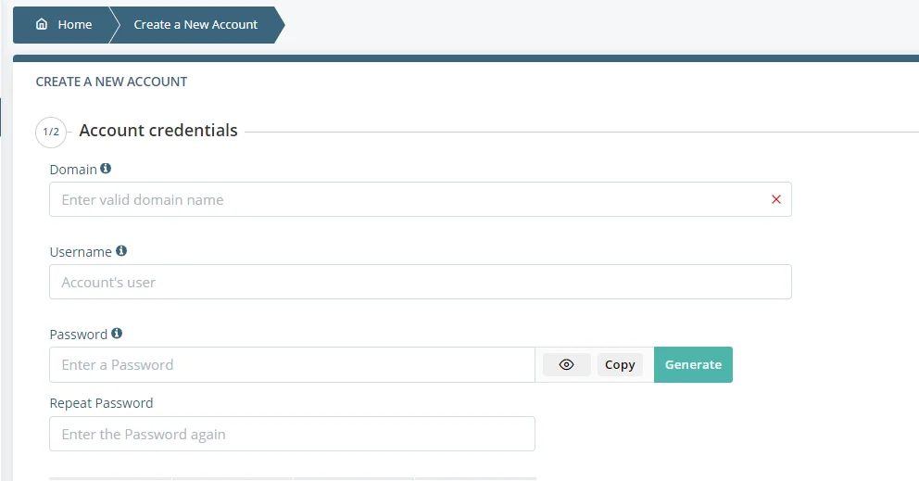
Task: Click the Password label text
Action: (x=79, y=335)
